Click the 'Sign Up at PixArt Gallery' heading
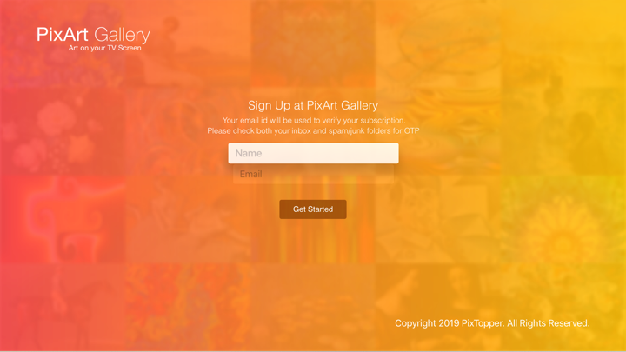This screenshot has width=626, height=352. pyautogui.click(x=313, y=105)
